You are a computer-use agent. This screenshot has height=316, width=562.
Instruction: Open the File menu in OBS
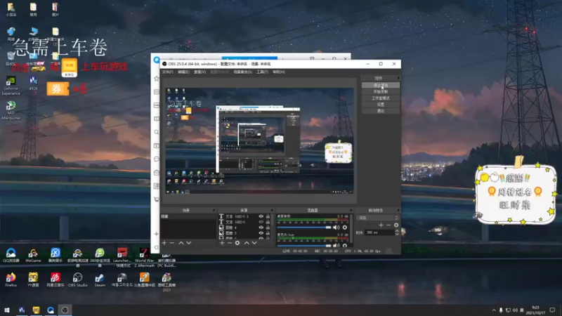click(167, 72)
